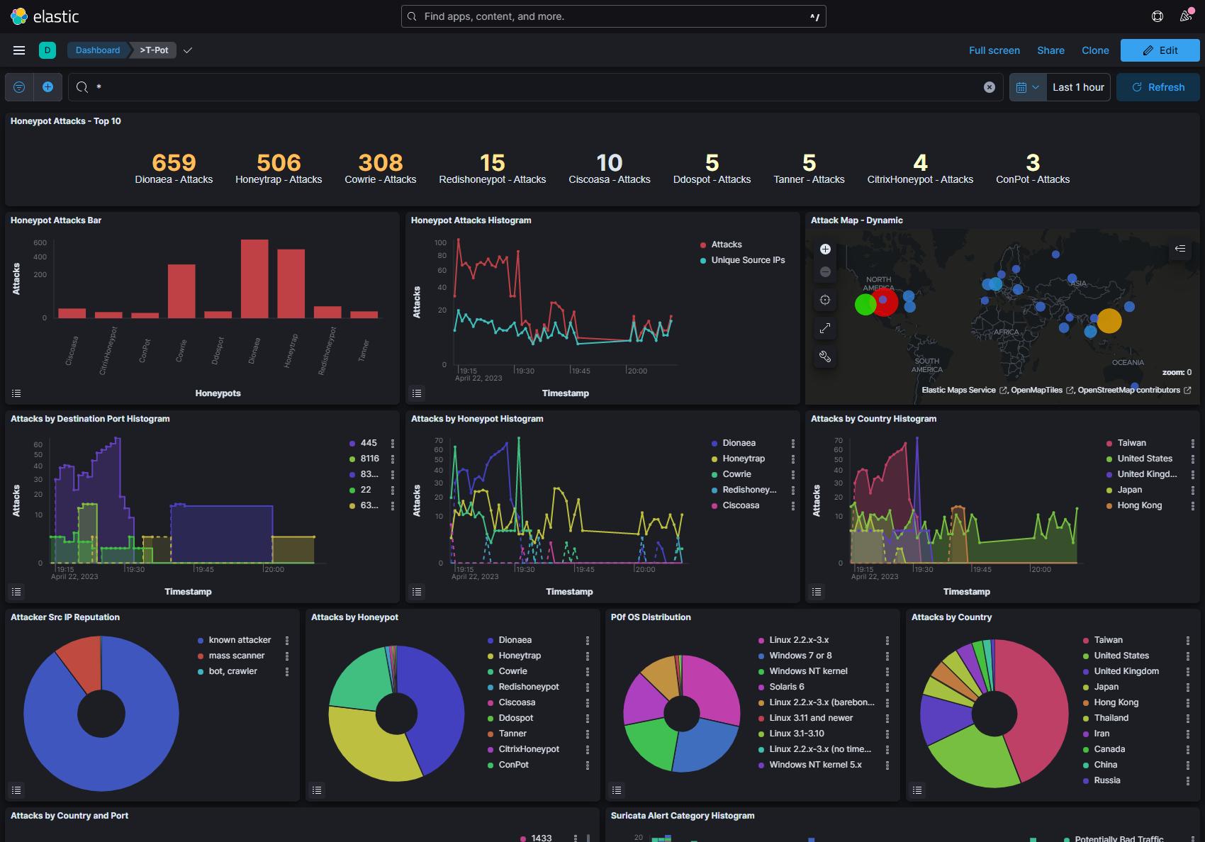Click the Last 1 hour time range
The image size is (1205, 842).
point(1078,87)
